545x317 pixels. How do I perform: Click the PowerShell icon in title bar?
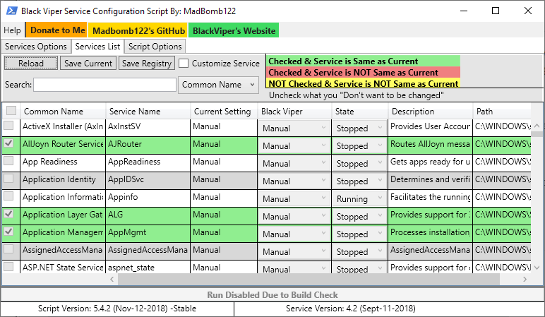click(10, 11)
